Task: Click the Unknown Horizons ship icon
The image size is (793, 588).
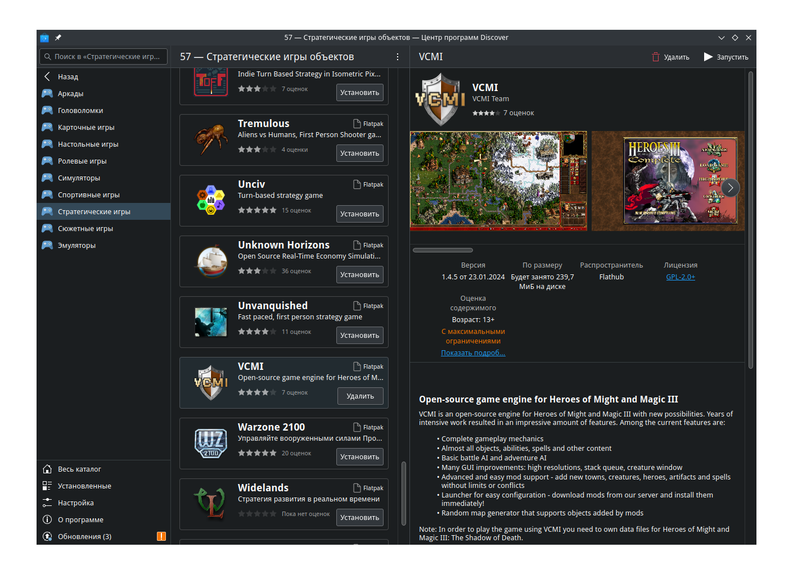Action: (x=211, y=261)
